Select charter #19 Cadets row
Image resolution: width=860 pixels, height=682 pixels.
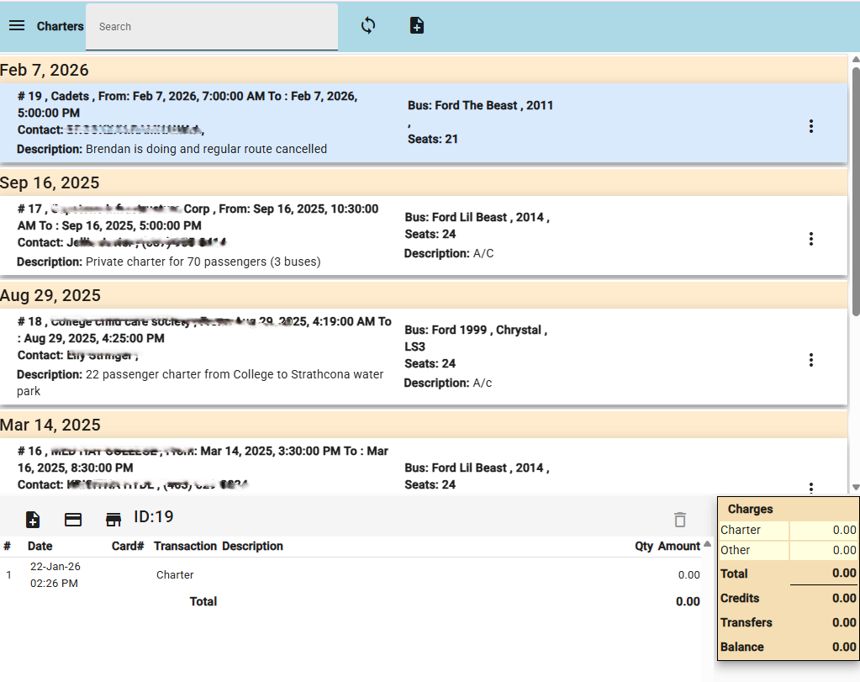point(424,123)
